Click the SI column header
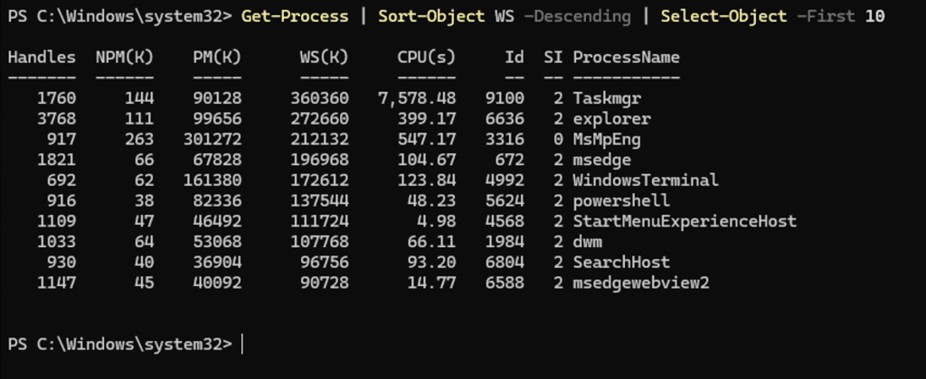 (553, 57)
